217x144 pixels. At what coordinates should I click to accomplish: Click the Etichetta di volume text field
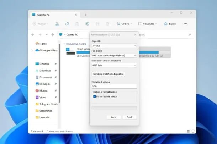(114, 86)
